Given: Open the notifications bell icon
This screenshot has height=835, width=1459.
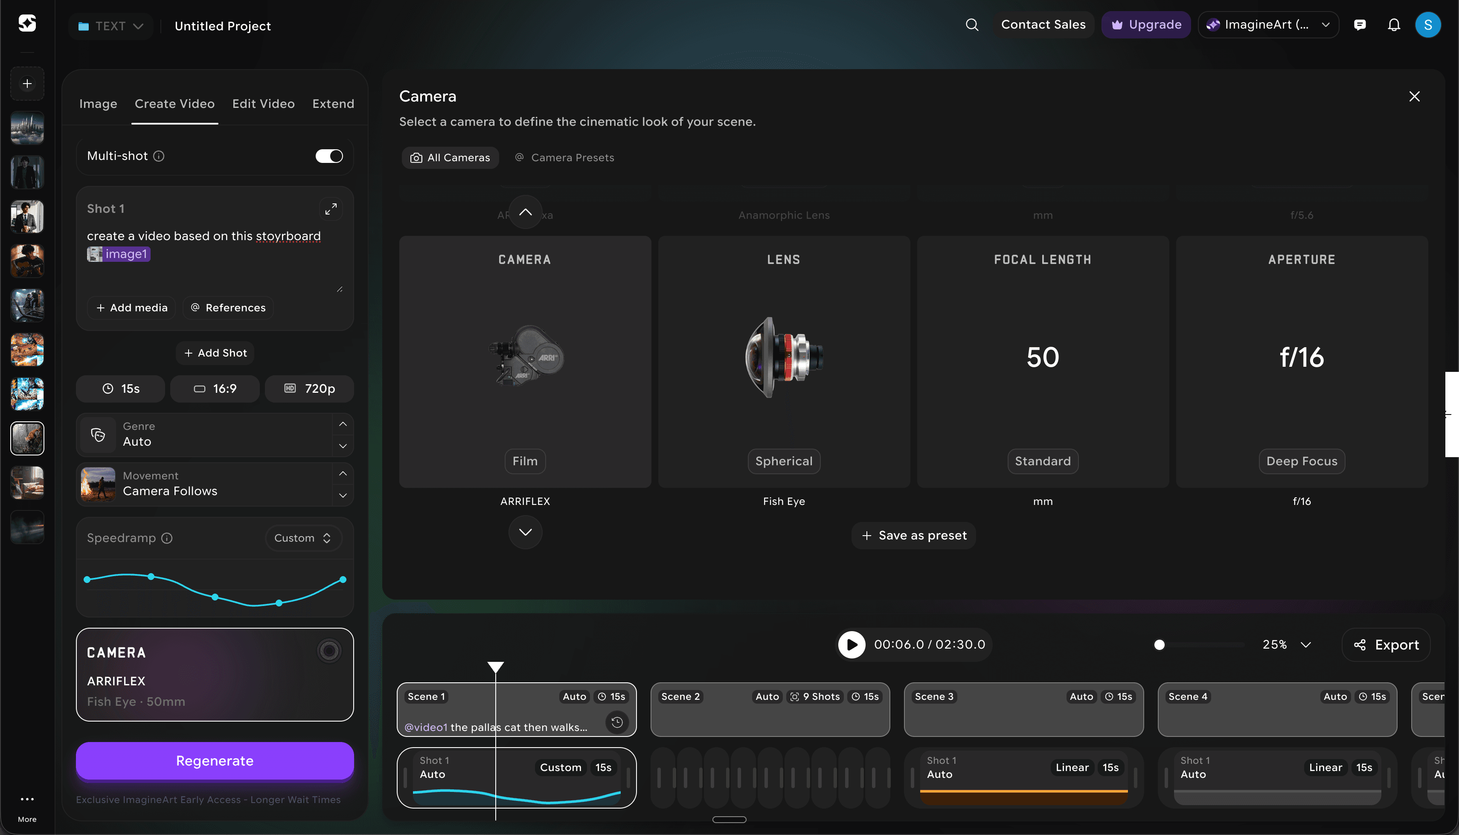Looking at the screenshot, I should 1394,25.
